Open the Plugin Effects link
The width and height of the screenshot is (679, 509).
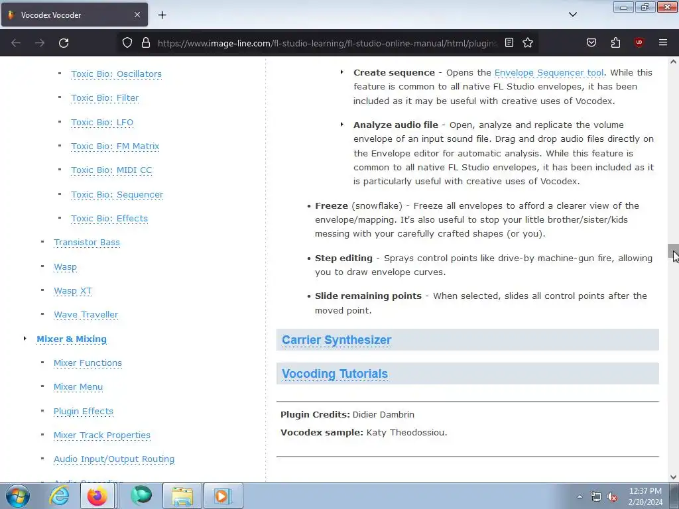pyautogui.click(x=84, y=411)
